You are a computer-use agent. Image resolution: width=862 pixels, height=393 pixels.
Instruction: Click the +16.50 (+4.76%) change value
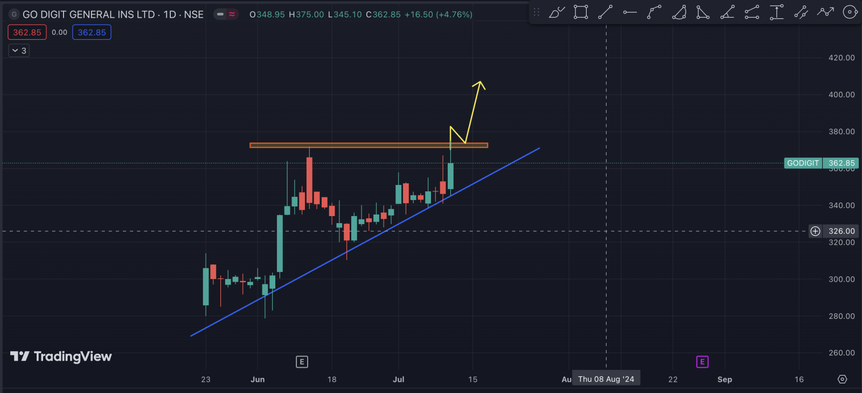tap(439, 15)
